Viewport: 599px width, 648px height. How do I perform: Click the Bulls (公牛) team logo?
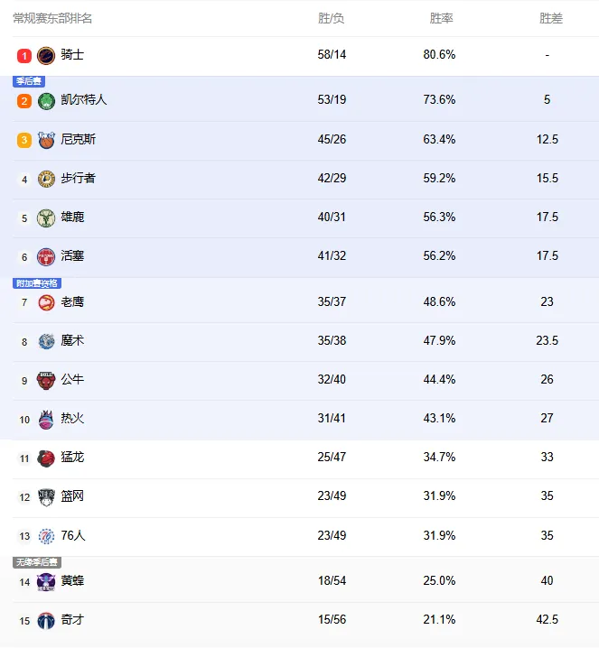(46, 380)
